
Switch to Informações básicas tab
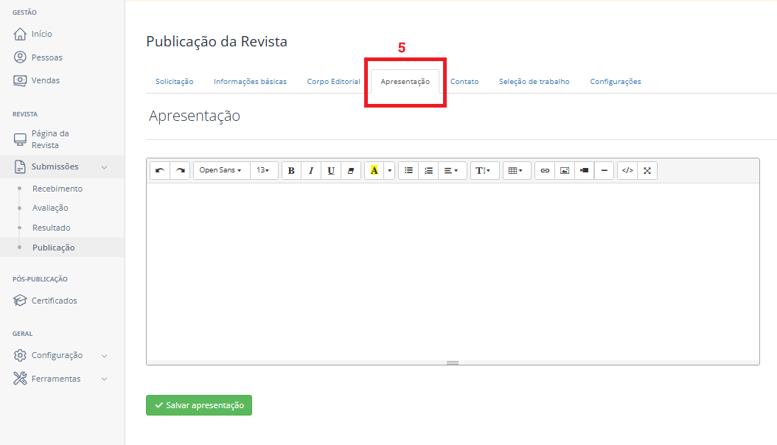pos(250,82)
